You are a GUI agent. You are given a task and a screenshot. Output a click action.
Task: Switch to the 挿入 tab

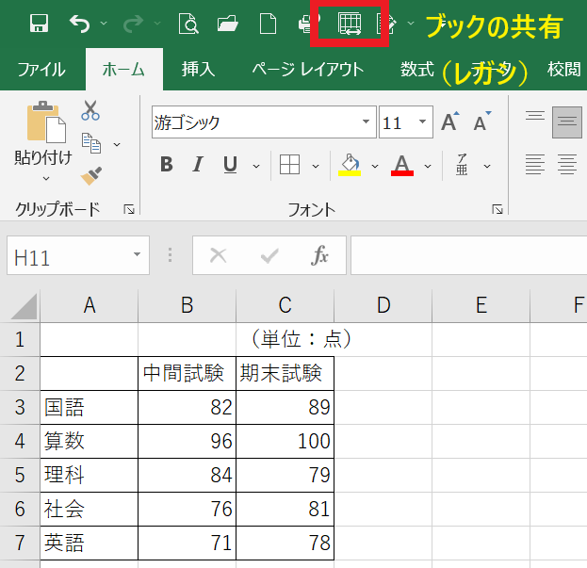(x=199, y=70)
